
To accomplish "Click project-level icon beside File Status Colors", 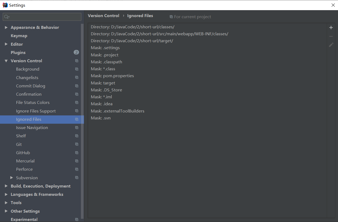I will tap(77, 103).
